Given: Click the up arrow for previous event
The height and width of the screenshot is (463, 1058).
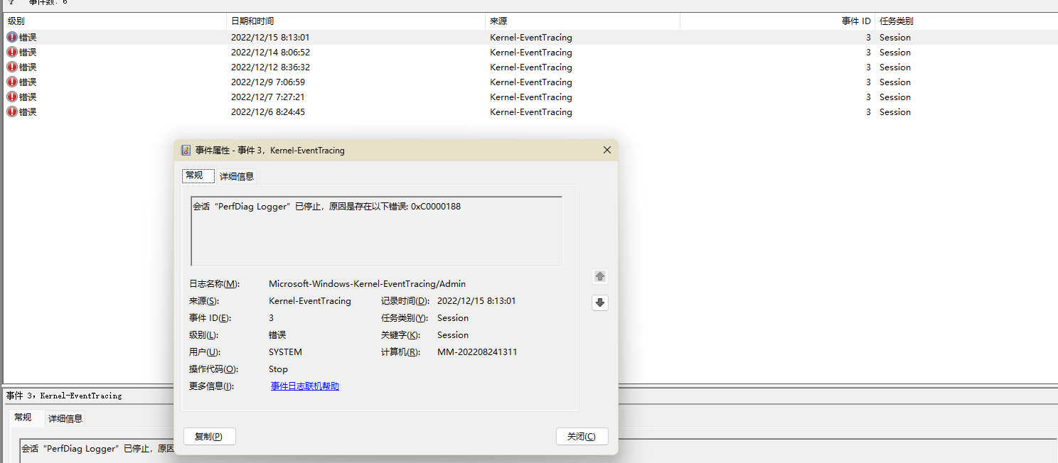Looking at the screenshot, I should coord(600,276).
